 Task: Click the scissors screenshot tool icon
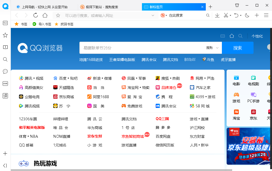(x=226, y=15)
